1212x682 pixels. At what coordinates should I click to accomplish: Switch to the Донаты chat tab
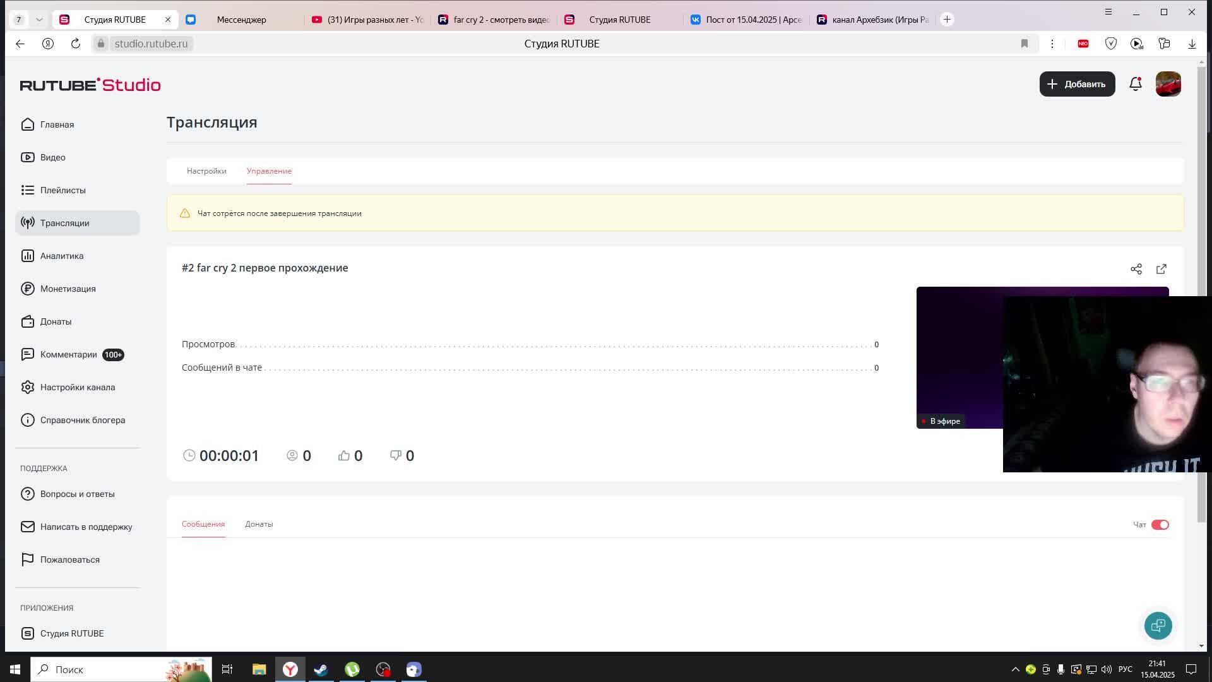(259, 524)
